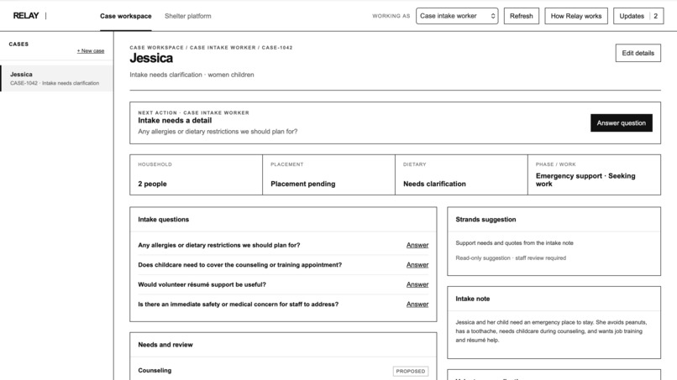Click the Needs and review heading
677x380 pixels.
(x=165, y=345)
